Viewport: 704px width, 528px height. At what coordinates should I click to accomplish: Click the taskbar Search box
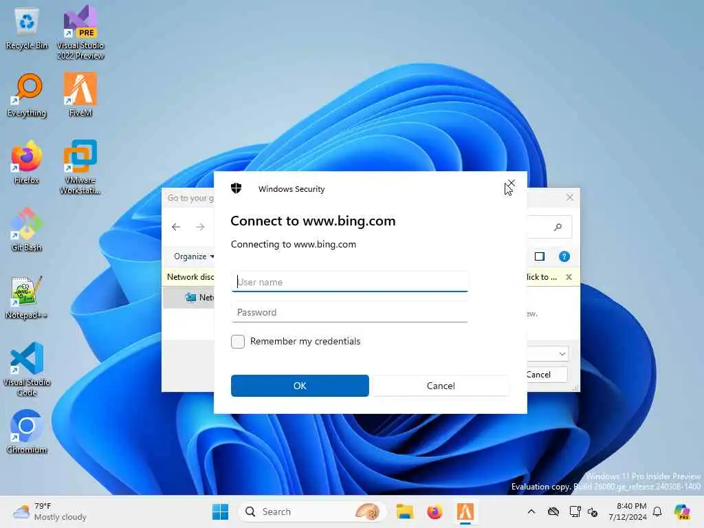[312, 511]
